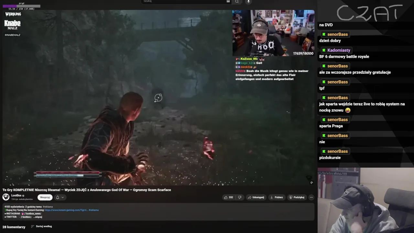The width and height of the screenshot is (414, 233).
Task: Open the three-dot more actions menu
Action: [311, 197]
